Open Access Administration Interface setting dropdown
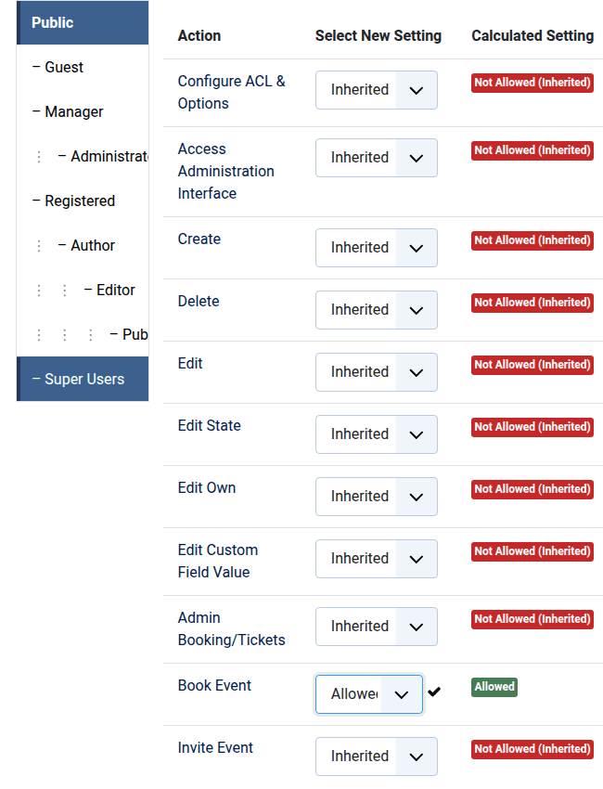 pyautogui.click(x=376, y=158)
